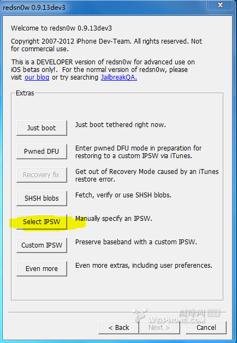Click the highlighted Select IPSW button
The width and height of the screenshot is (237, 343).
click(42, 221)
